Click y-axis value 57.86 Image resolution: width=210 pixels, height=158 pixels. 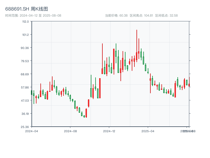(x=25, y=87)
